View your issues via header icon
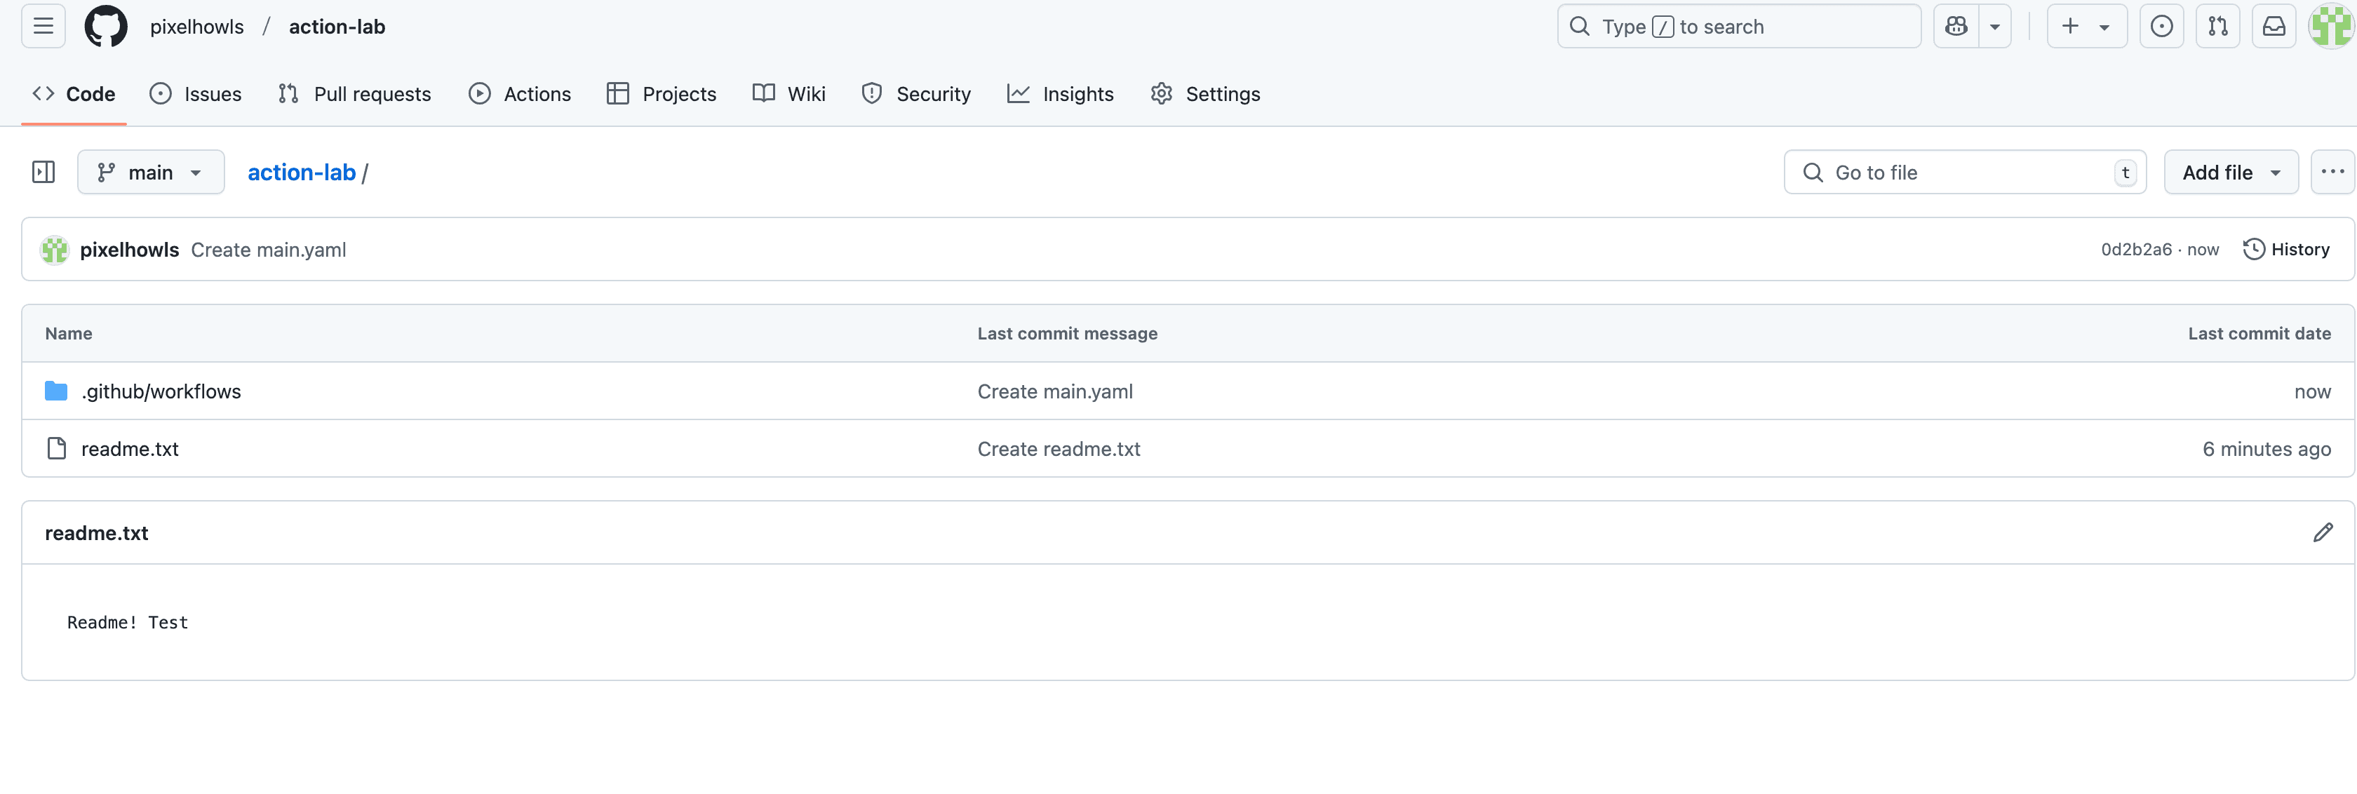The image size is (2357, 794). 2162,27
